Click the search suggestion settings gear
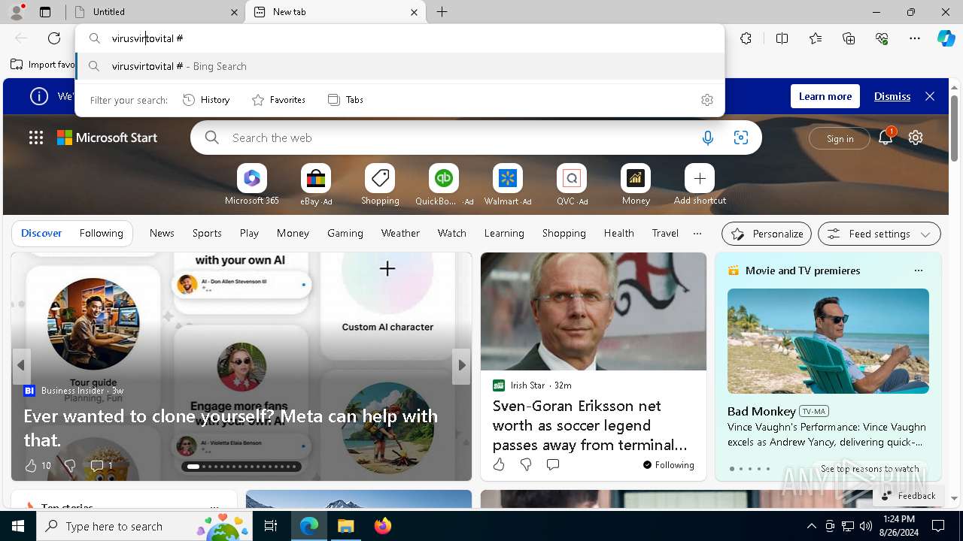Image resolution: width=963 pixels, height=541 pixels. (x=707, y=100)
